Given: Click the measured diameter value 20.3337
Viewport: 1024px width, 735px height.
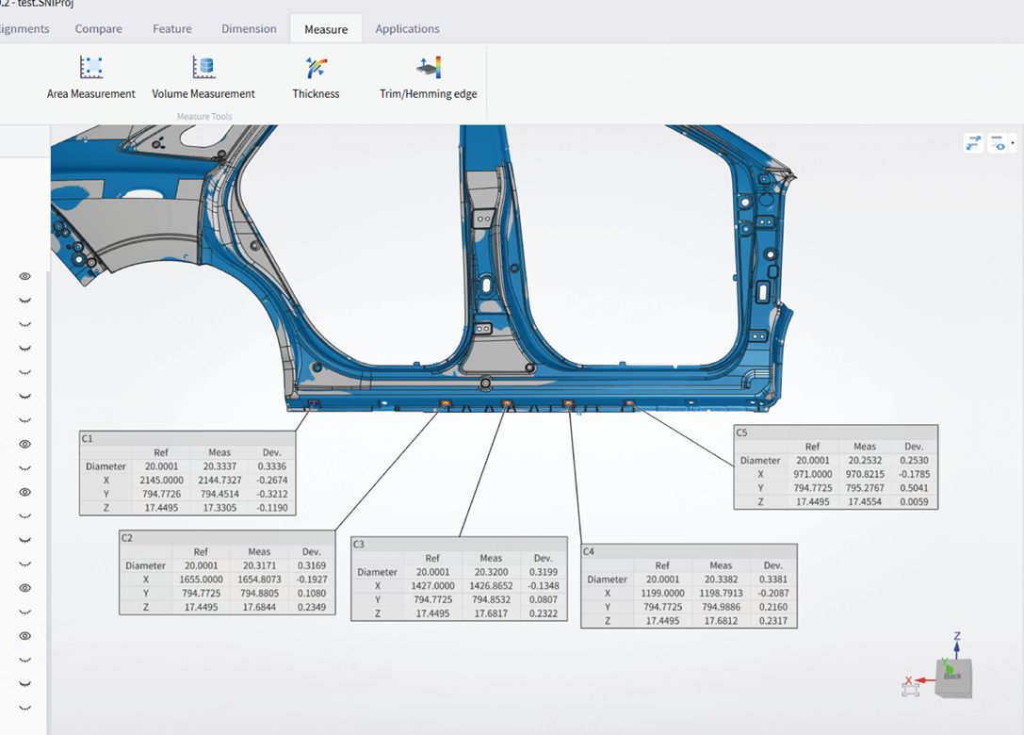Looking at the screenshot, I should 219,466.
